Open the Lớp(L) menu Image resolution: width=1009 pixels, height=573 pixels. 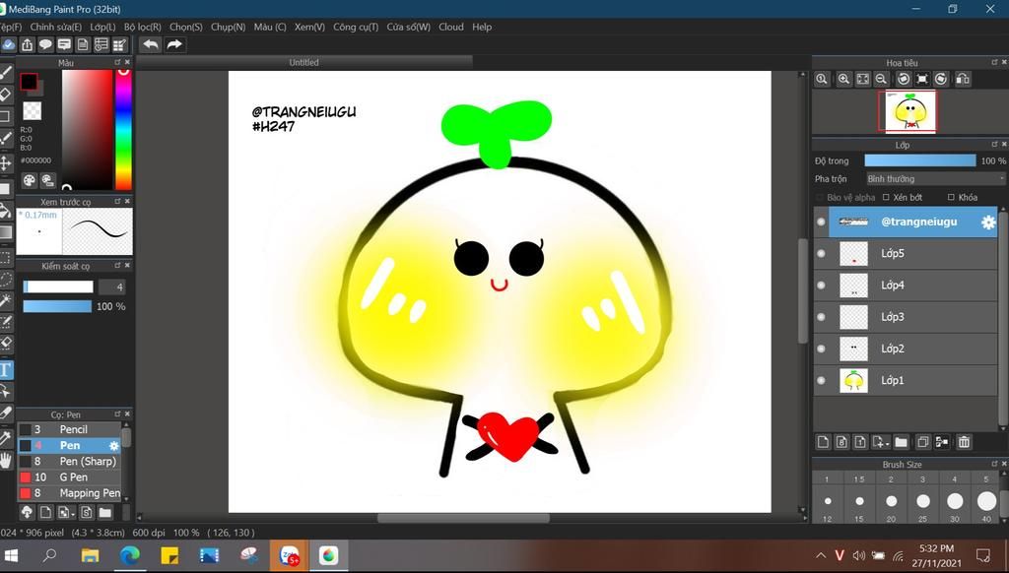coord(102,27)
